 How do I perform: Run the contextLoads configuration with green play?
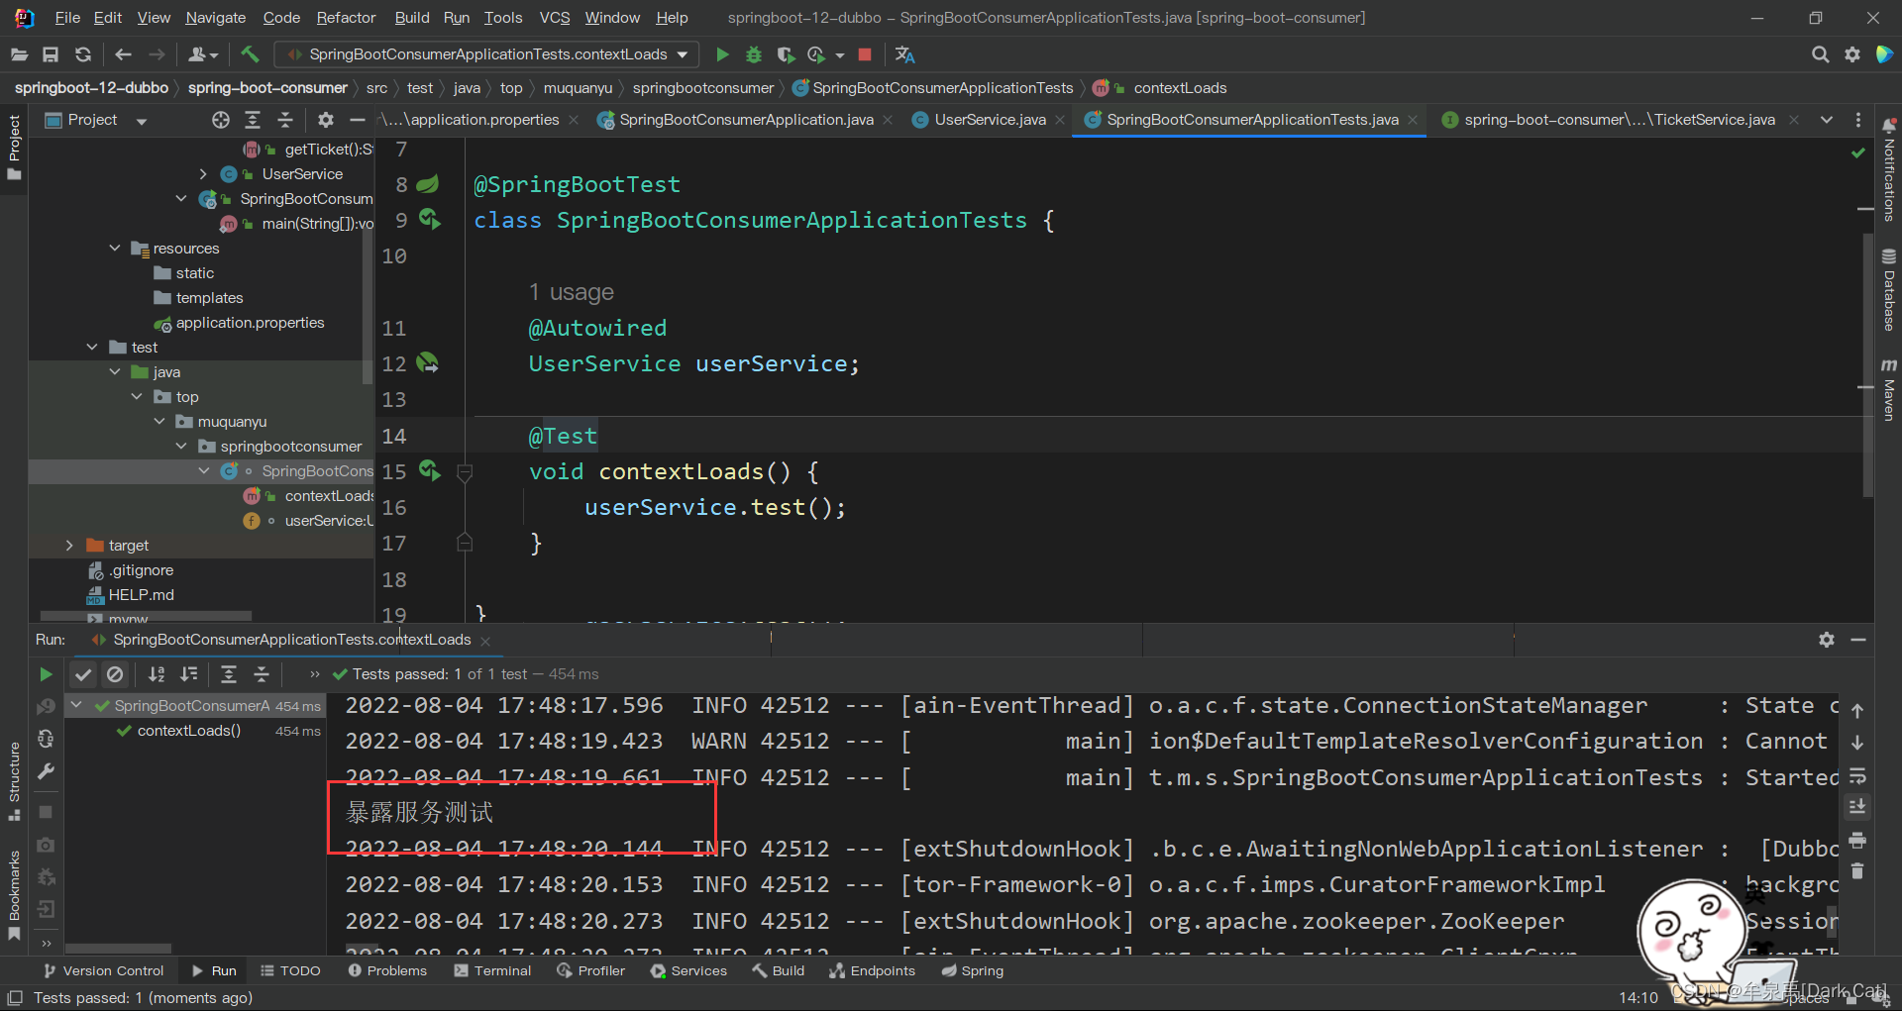point(722,54)
